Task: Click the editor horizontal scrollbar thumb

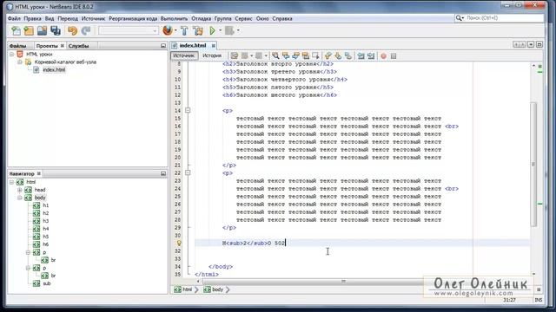Action: tap(343, 281)
